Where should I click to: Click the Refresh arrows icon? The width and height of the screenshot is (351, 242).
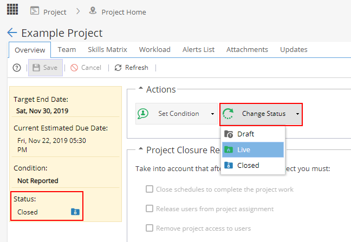coord(118,68)
